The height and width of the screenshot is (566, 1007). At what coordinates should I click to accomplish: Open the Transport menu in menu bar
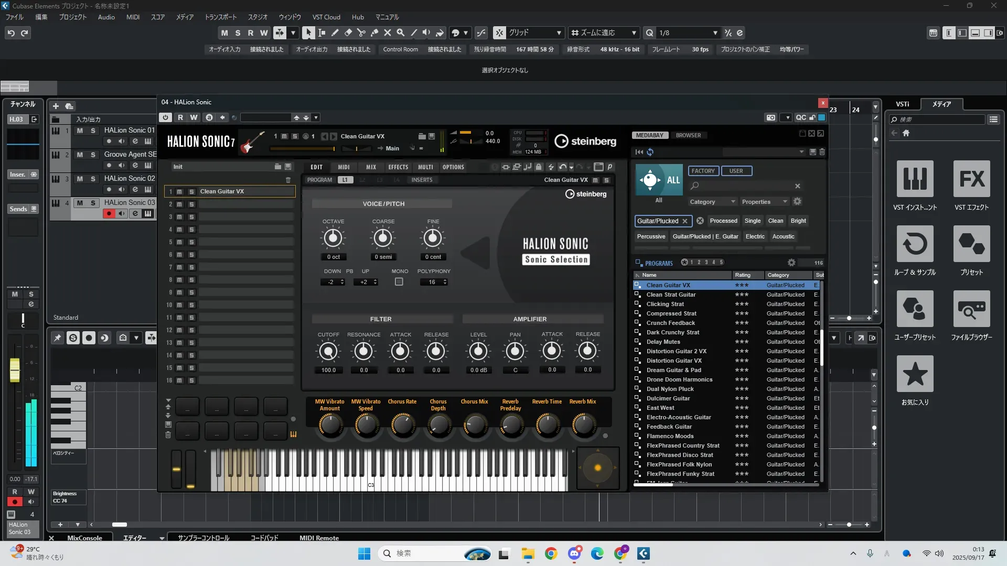(220, 17)
